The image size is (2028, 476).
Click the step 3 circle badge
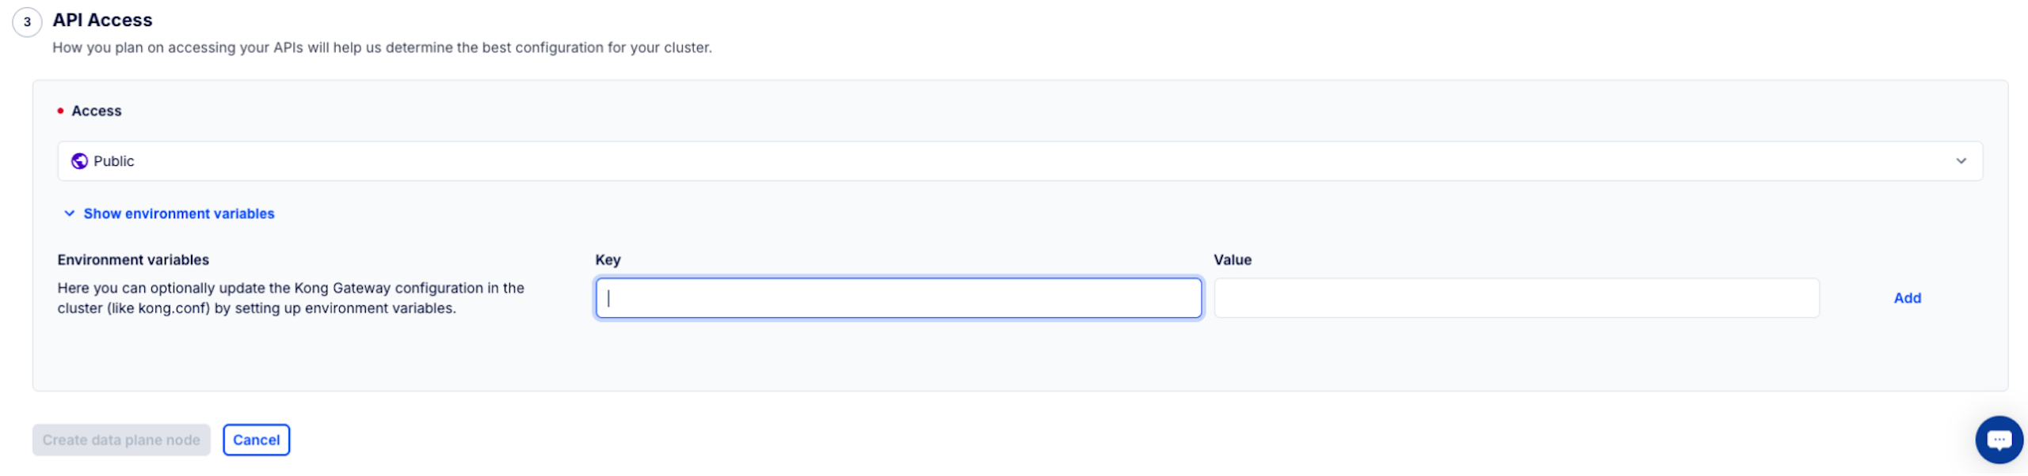pos(27,22)
